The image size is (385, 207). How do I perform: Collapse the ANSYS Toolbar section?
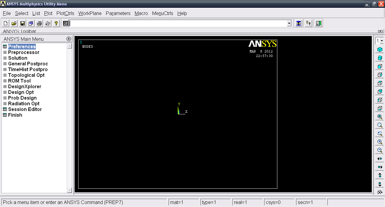coord(380,31)
